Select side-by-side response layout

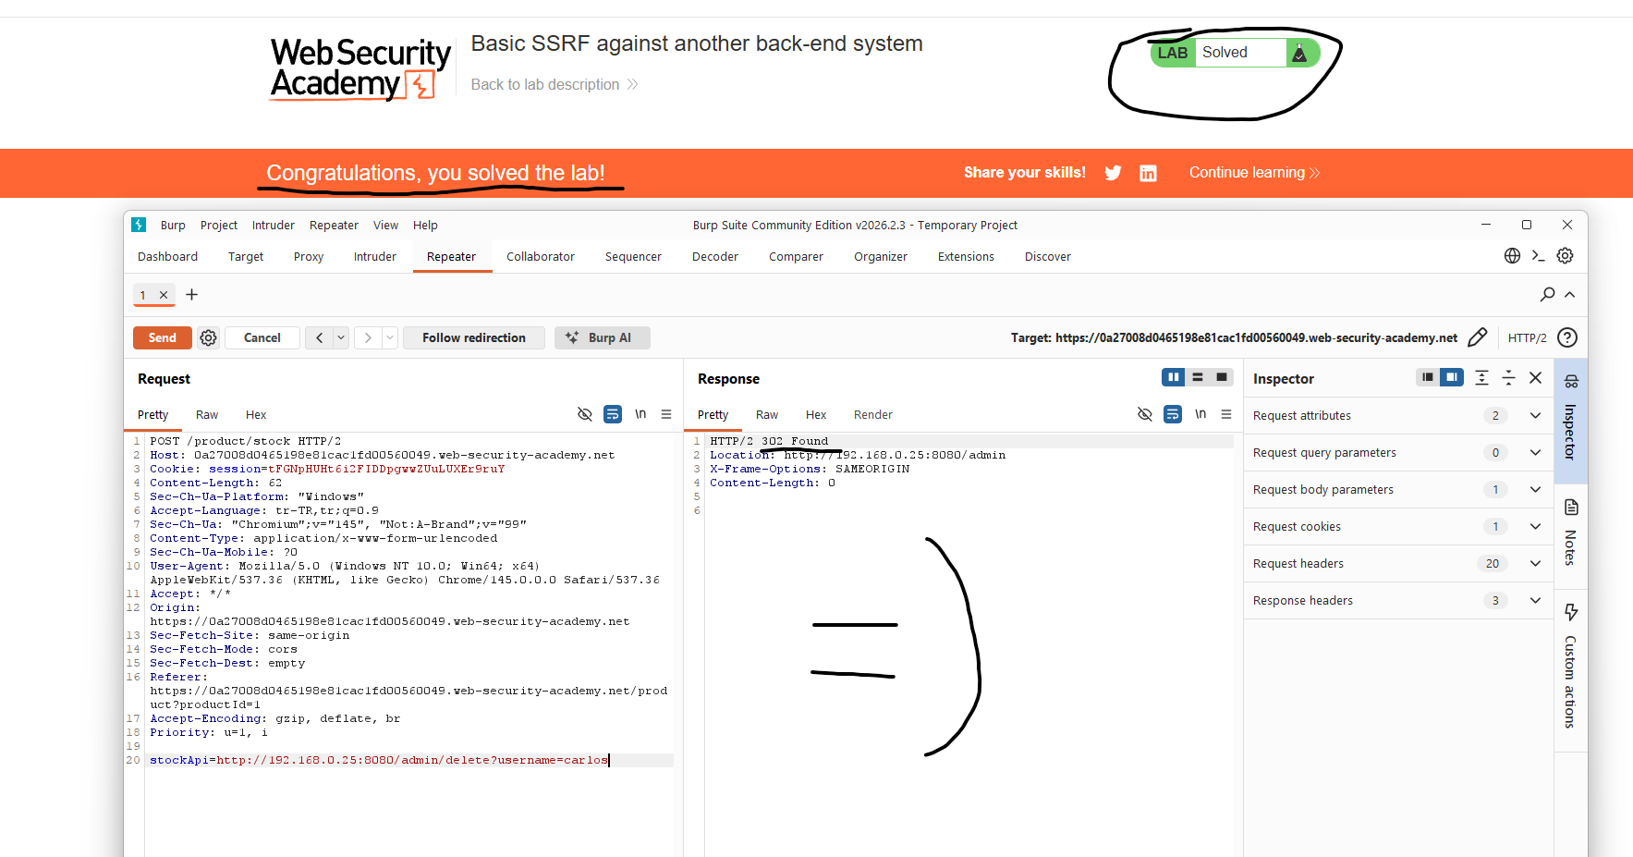(x=1174, y=377)
